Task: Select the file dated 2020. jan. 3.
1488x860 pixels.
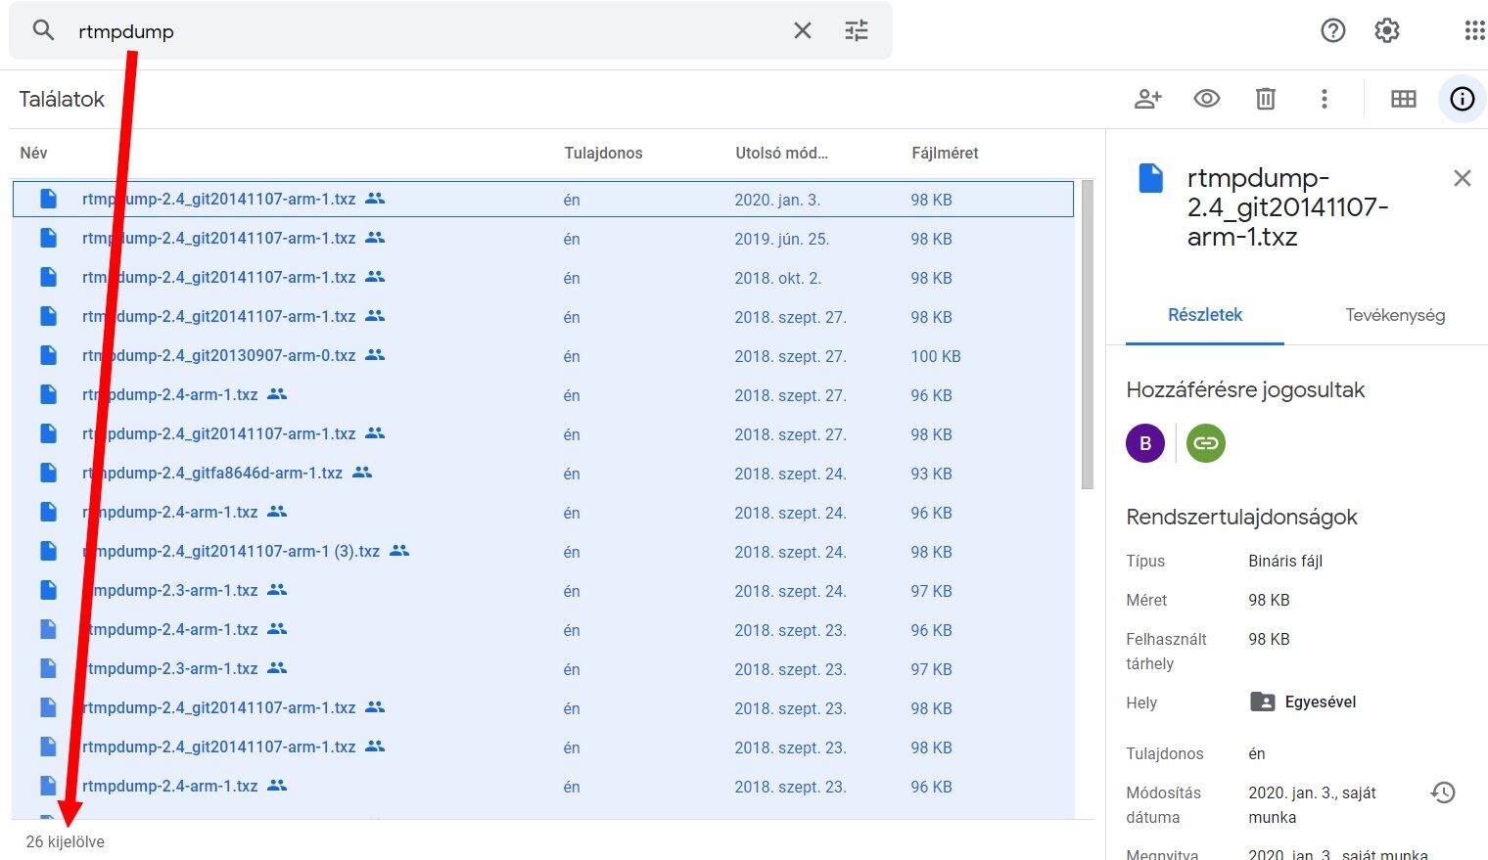Action: click(543, 199)
